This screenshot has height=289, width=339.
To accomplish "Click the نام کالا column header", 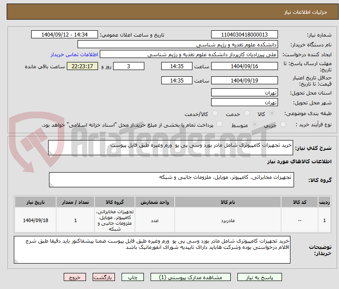I will tap(228, 202).
